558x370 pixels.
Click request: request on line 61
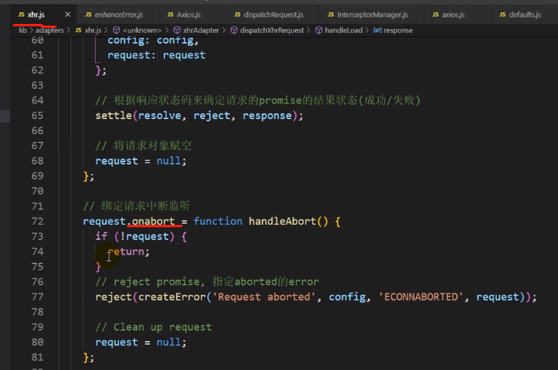pyautogui.click(x=156, y=55)
